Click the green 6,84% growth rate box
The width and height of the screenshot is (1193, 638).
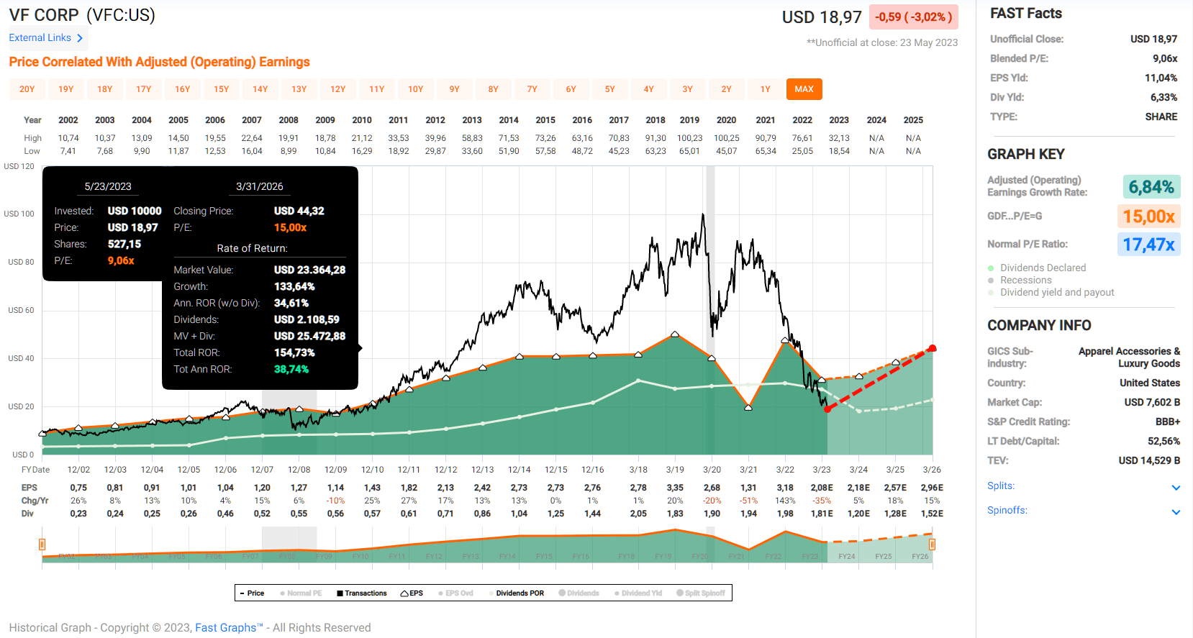point(1151,187)
